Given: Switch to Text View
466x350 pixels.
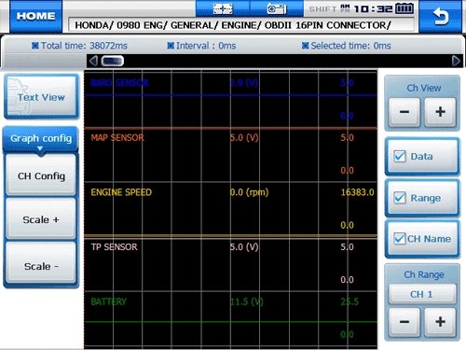Looking at the screenshot, I should pos(41,97).
